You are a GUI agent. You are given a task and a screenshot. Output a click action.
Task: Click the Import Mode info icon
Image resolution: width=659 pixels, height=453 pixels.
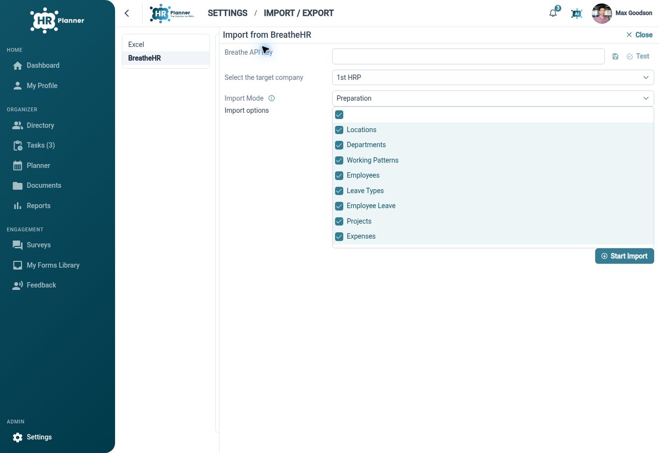click(272, 98)
